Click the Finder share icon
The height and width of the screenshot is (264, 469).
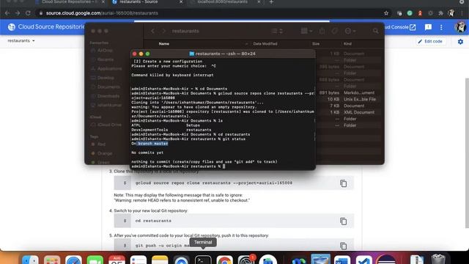pos(322,31)
